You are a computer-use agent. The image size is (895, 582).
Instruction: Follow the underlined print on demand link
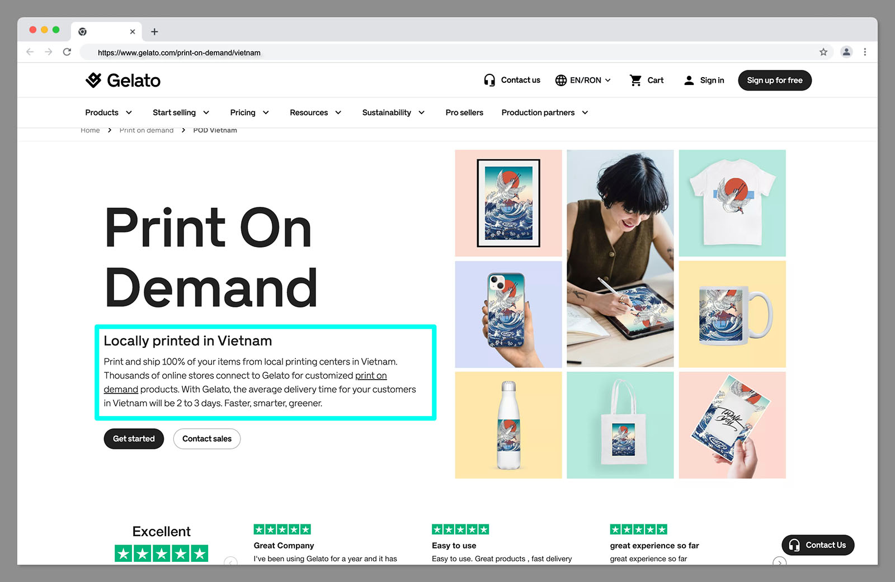(x=370, y=375)
